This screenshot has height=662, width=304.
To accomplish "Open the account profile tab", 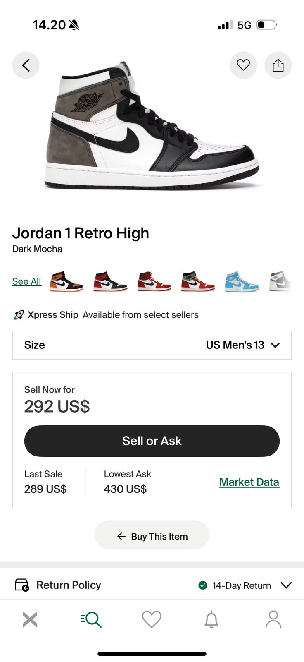I will (x=273, y=619).
